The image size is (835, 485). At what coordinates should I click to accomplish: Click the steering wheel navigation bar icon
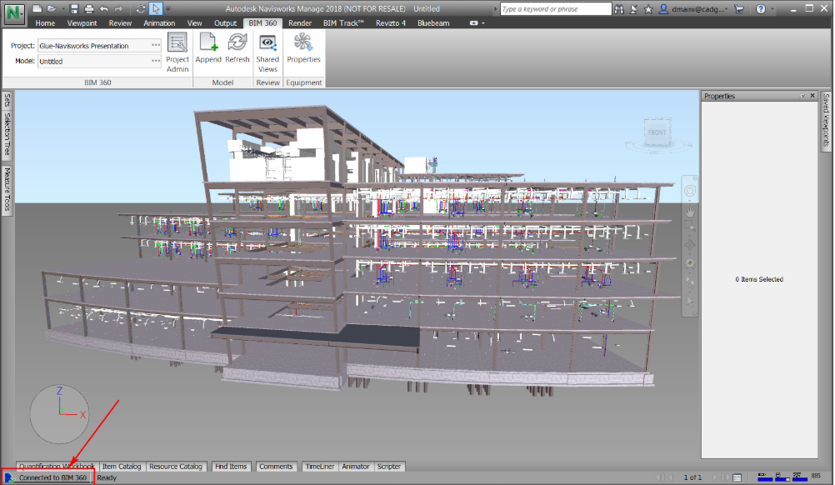coord(690,191)
